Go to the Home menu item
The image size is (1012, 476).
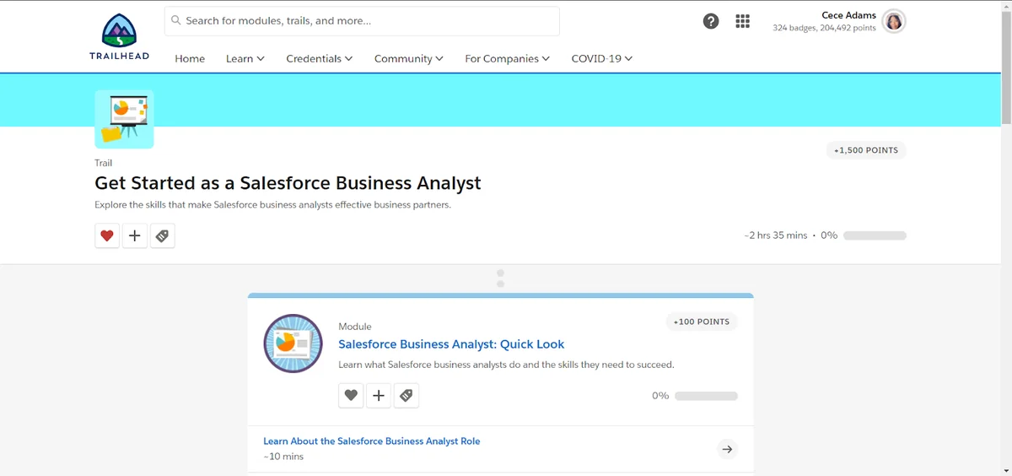pyautogui.click(x=190, y=58)
